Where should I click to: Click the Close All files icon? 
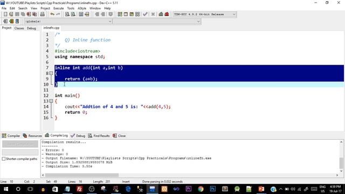pyautogui.click(x=34, y=15)
